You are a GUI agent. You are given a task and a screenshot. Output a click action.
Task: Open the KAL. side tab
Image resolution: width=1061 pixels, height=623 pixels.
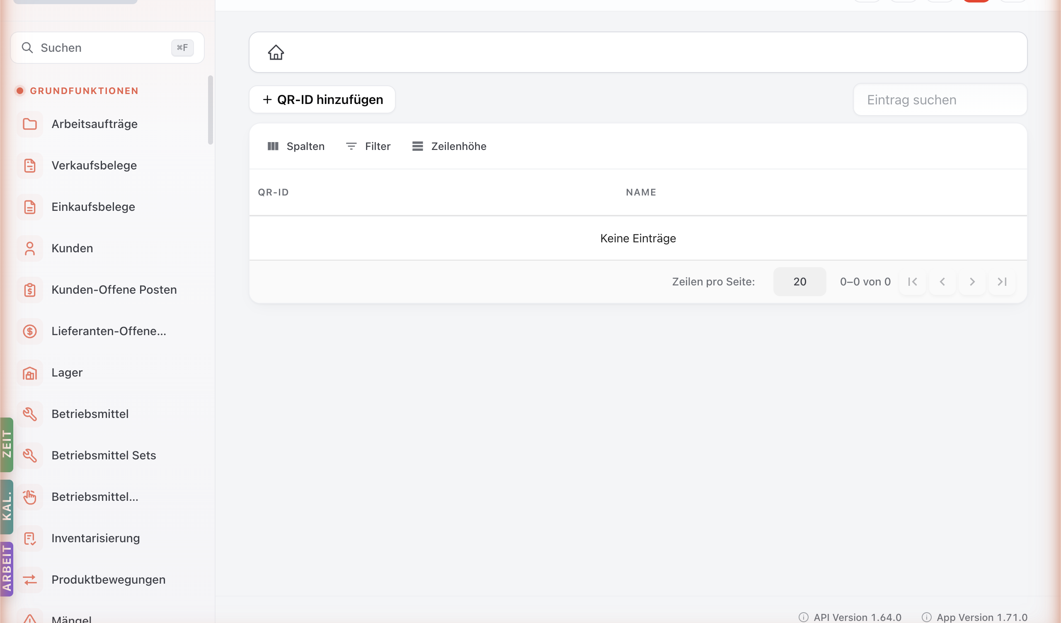[x=7, y=507]
